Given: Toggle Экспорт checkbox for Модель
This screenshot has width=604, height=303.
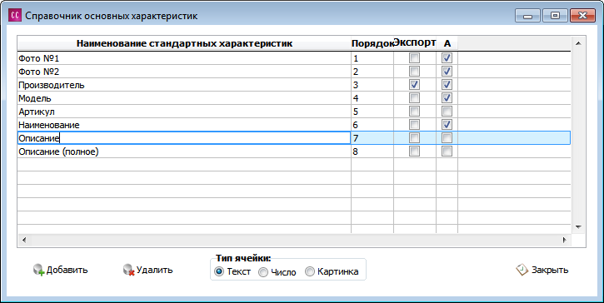Looking at the screenshot, I should pyautogui.click(x=415, y=98).
